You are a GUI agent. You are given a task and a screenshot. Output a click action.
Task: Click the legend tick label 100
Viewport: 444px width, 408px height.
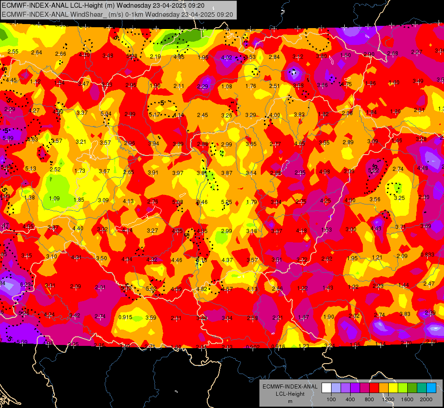[331, 399]
